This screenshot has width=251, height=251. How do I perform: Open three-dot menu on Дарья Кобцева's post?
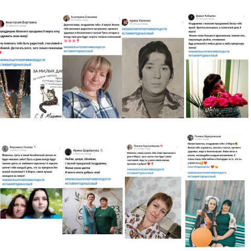pyautogui.click(x=244, y=17)
